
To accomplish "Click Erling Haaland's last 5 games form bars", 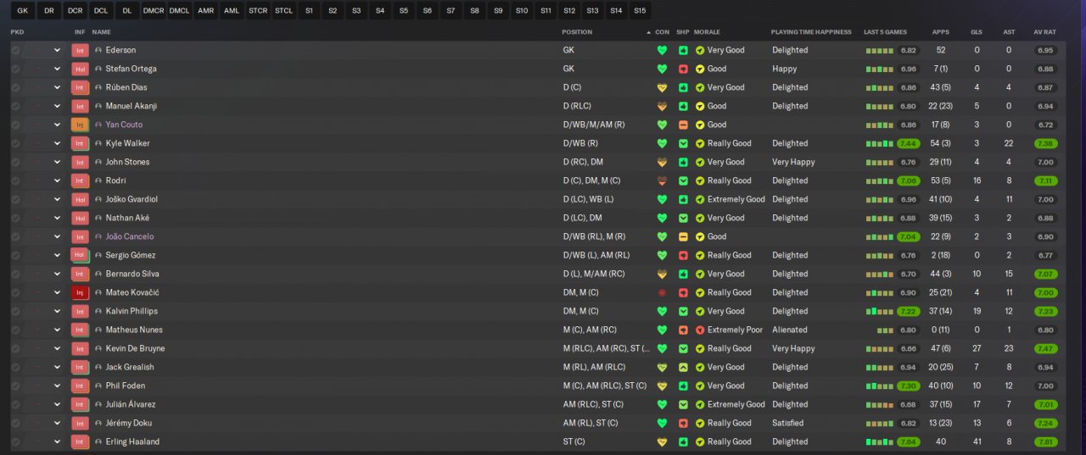I will pos(880,441).
